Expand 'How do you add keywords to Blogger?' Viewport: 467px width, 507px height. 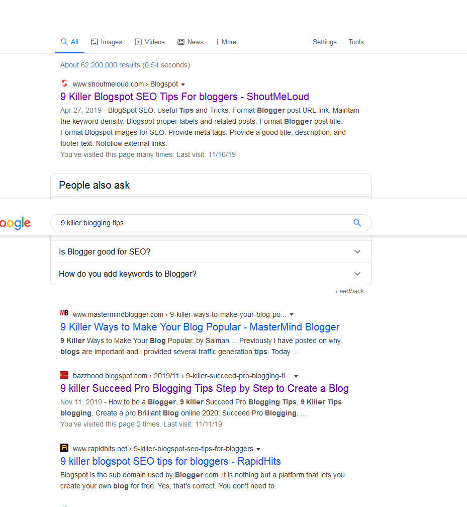click(x=211, y=274)
